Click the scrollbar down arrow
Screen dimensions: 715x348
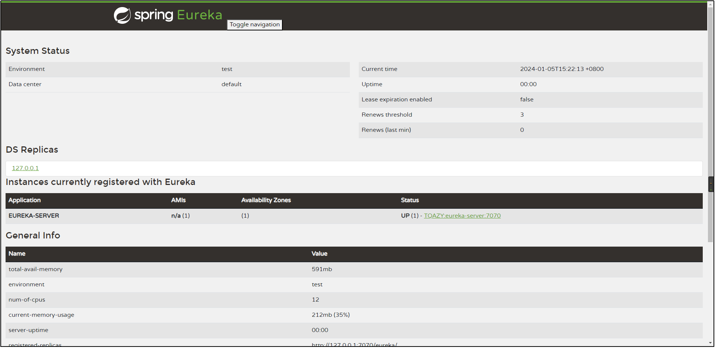(711, 343)
